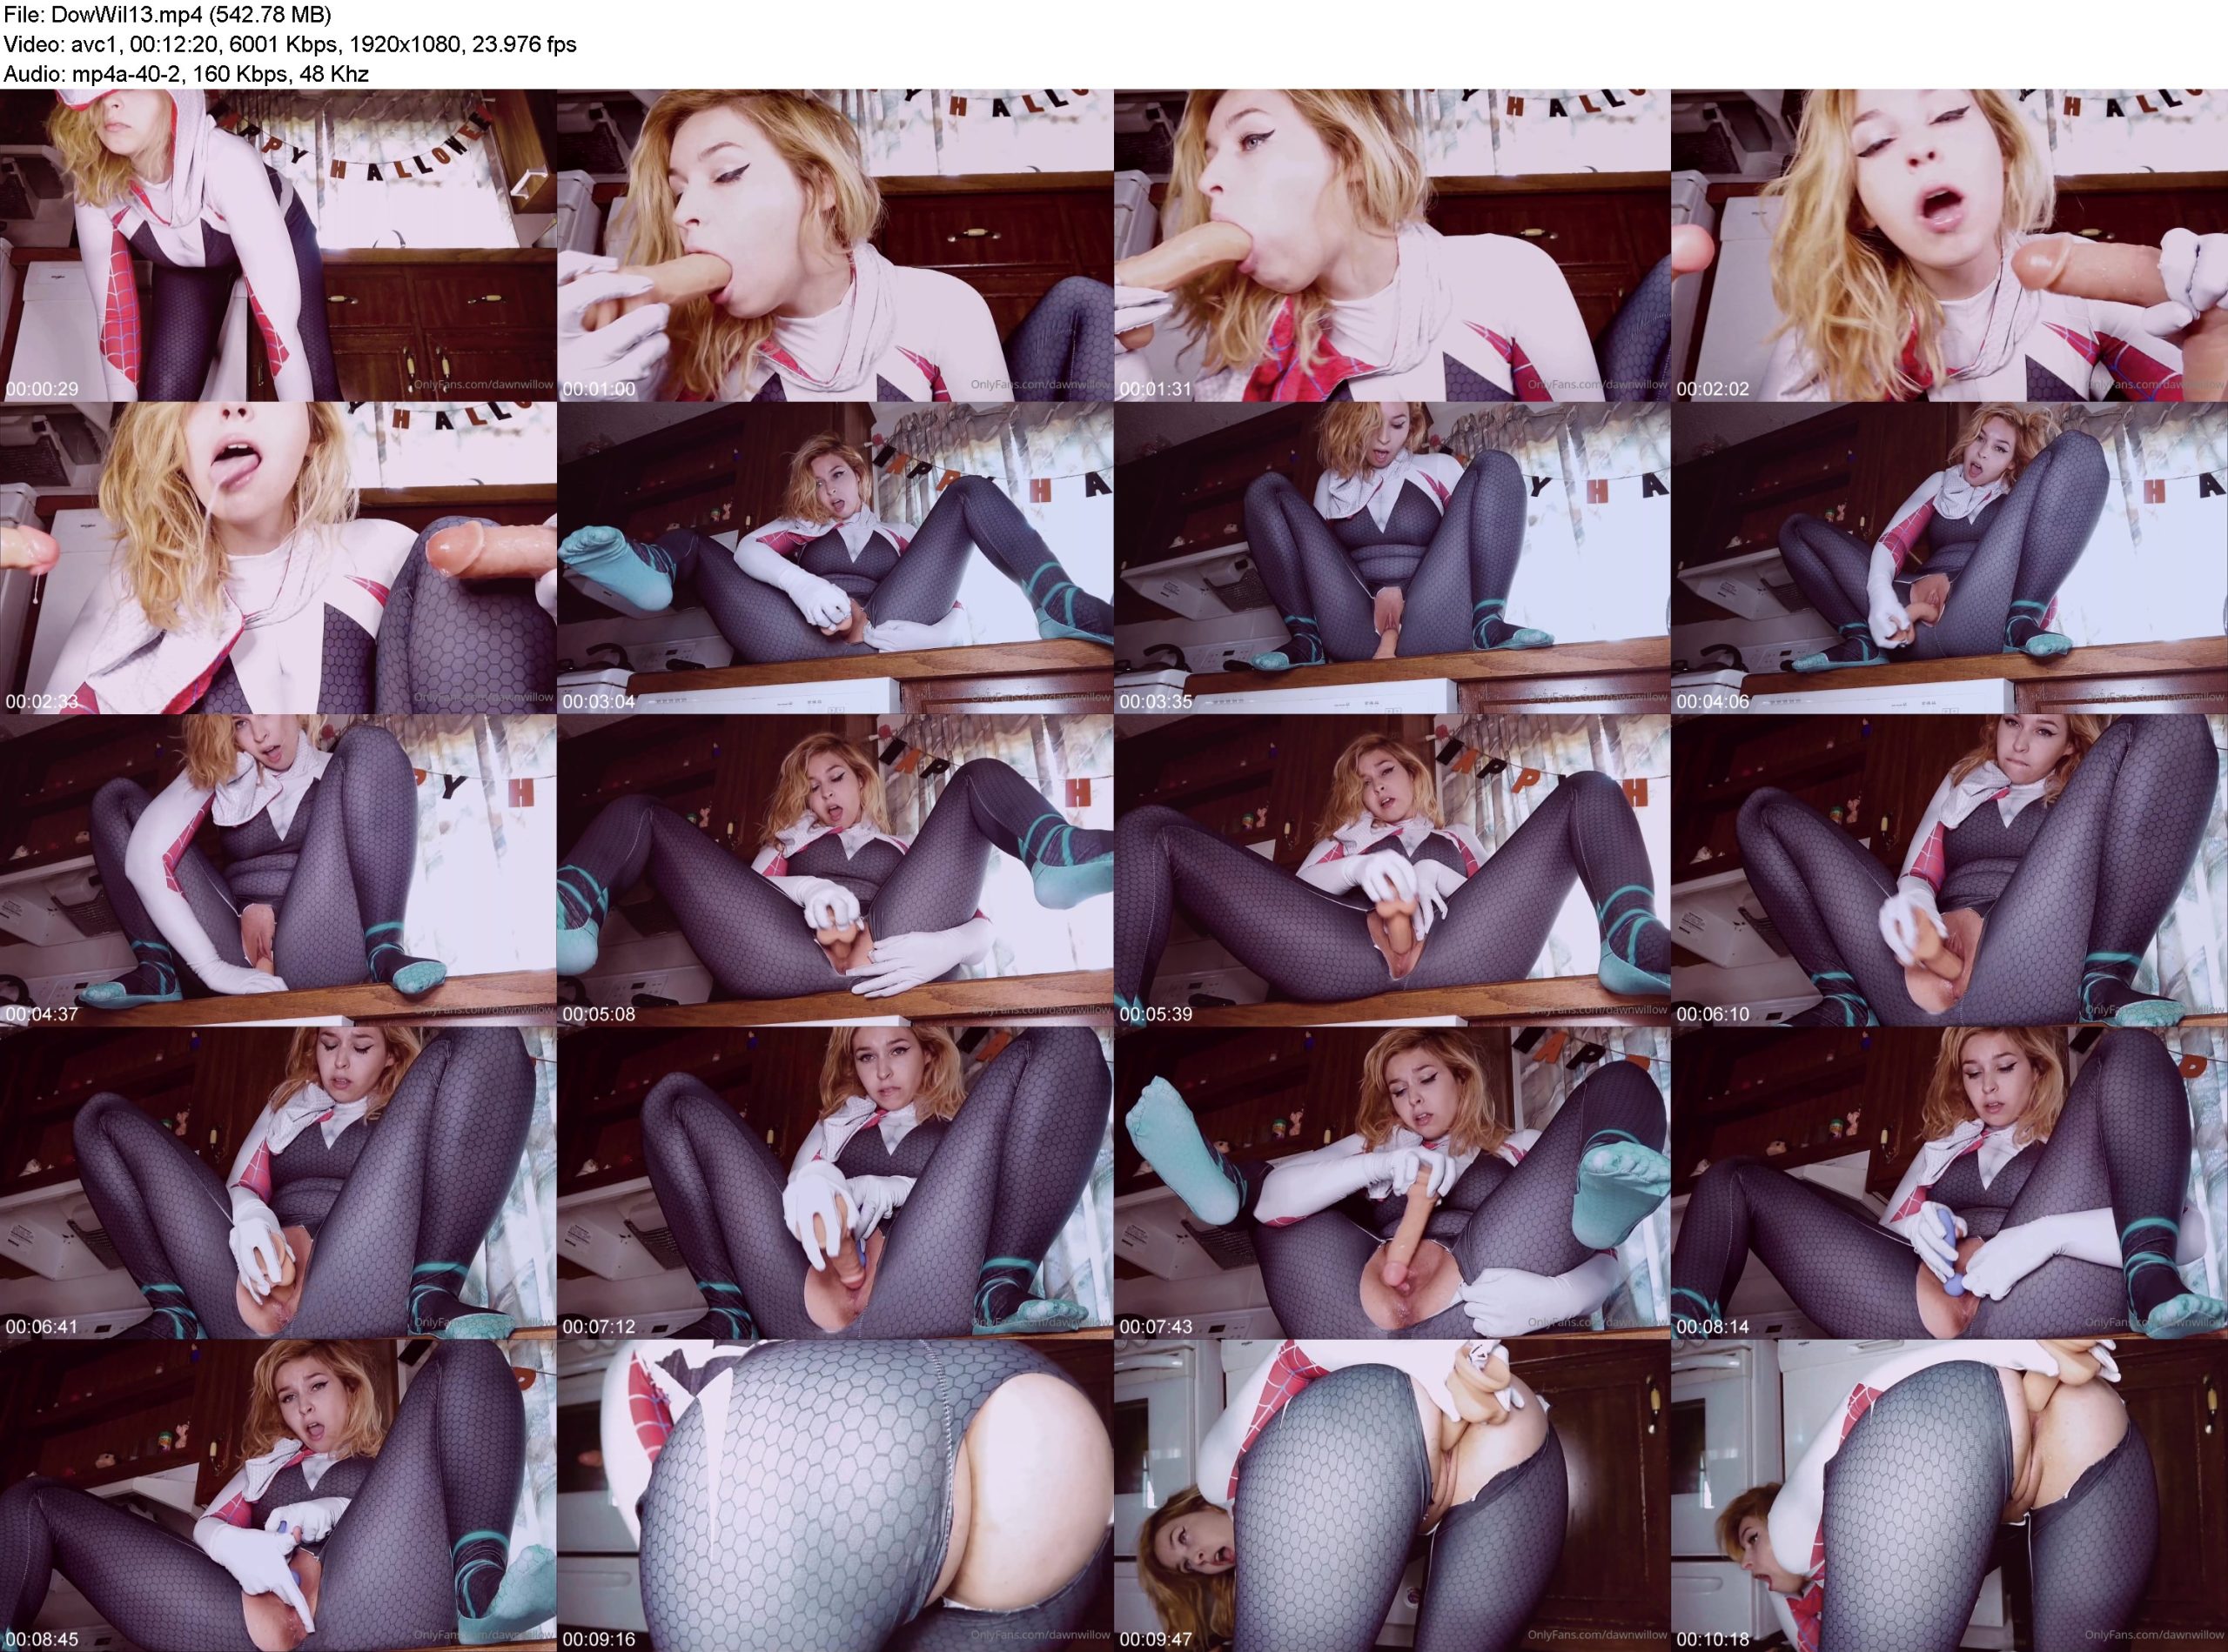Choose the frame stamped 00:07:12
The height and width of the screenshot is (1652, 2228).
(835, 1184)
